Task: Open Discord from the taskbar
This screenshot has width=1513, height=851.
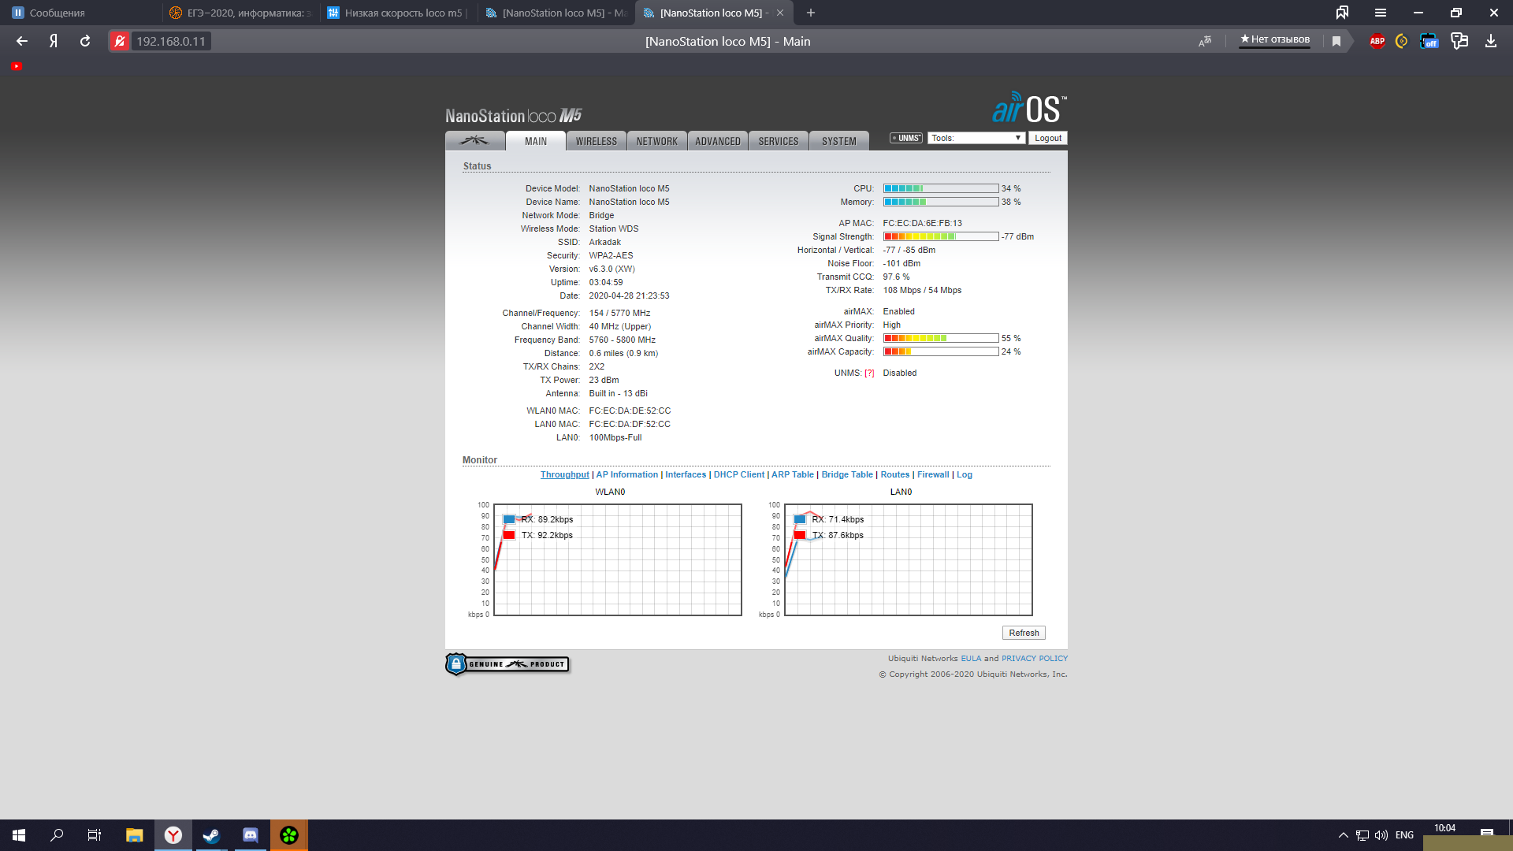Action: [250, 835]
